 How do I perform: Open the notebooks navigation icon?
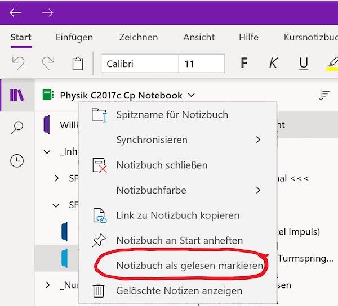(x=17, y=95)
